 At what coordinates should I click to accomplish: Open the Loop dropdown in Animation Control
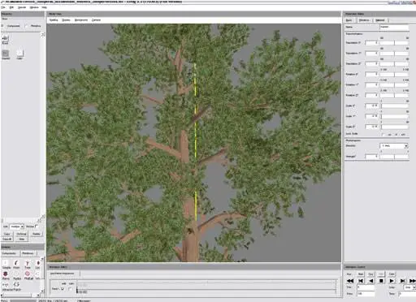click(409, 287)
